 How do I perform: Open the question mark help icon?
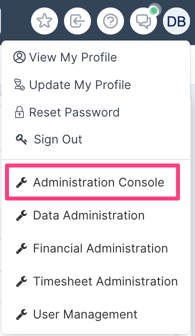pos(110,21)
